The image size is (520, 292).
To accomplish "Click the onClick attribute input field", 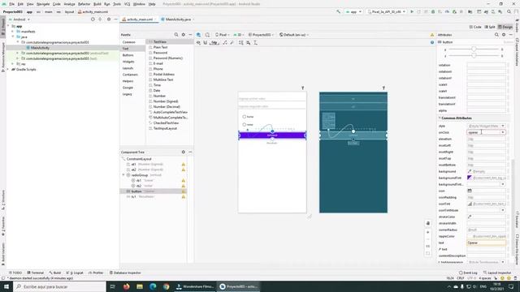I will point(483,132).
